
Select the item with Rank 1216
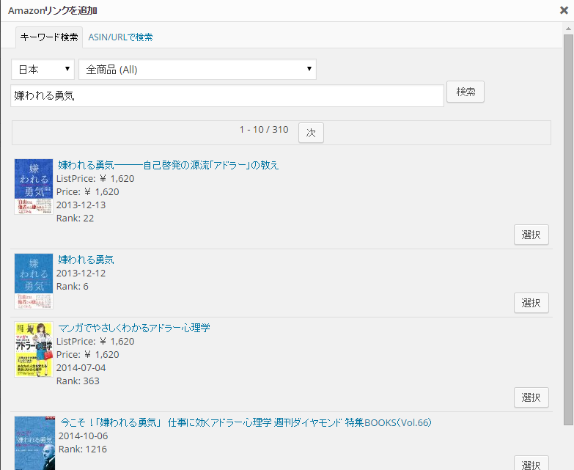coord(531,463)
